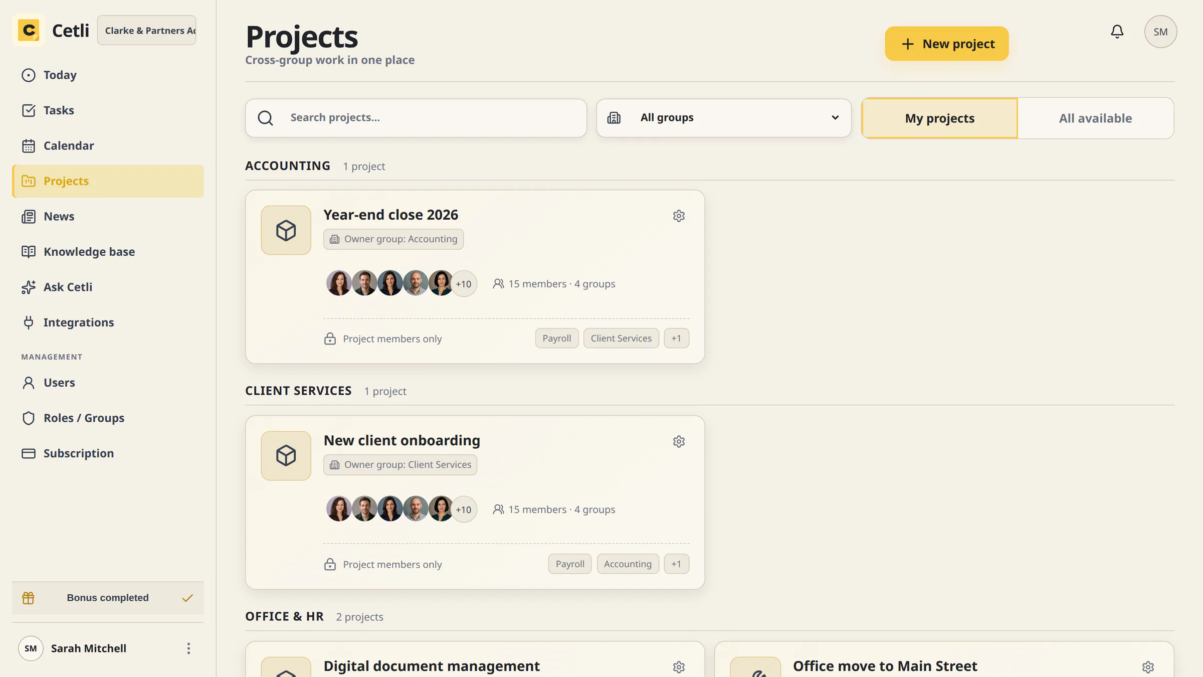1203x677 pixels.
Task: Click the Accounting tag on New client onboarding
Action: coord(628,564)
